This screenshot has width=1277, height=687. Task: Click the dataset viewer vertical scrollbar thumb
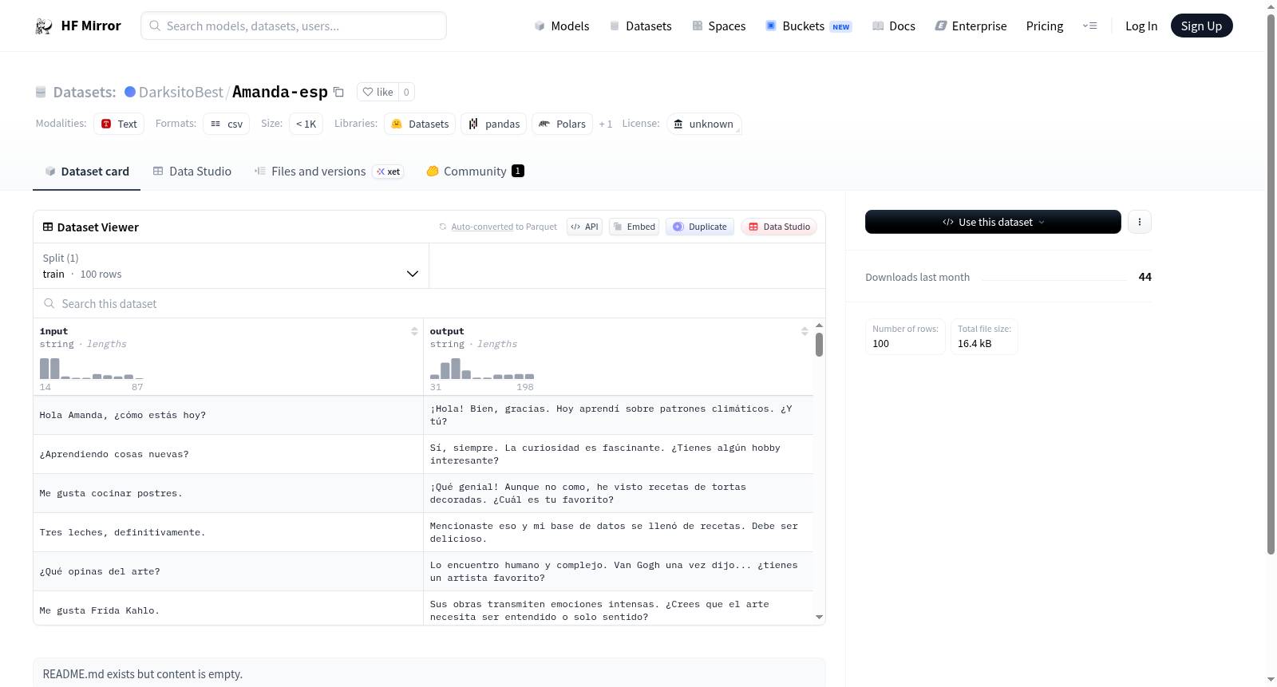pos(819,345)
